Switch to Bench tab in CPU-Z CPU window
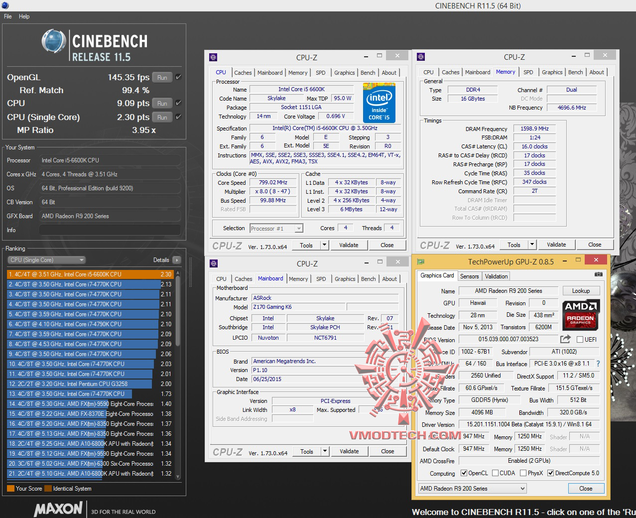The height and width of the screenshot is (518, 636). click(x=368, y=73)
